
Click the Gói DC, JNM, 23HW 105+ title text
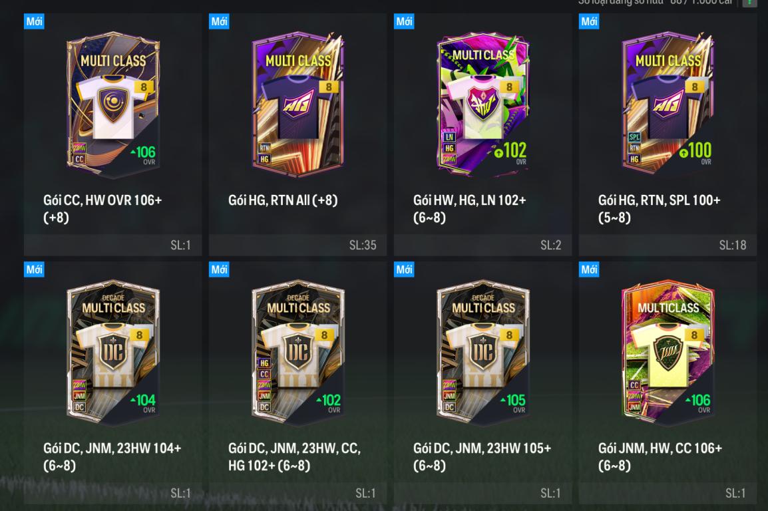[482, 456]
